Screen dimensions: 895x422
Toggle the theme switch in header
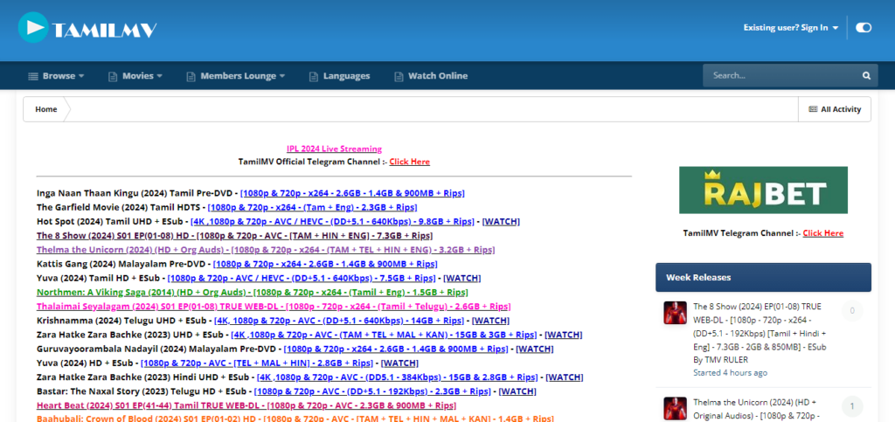pyautogui.click(x=863, y=27)
